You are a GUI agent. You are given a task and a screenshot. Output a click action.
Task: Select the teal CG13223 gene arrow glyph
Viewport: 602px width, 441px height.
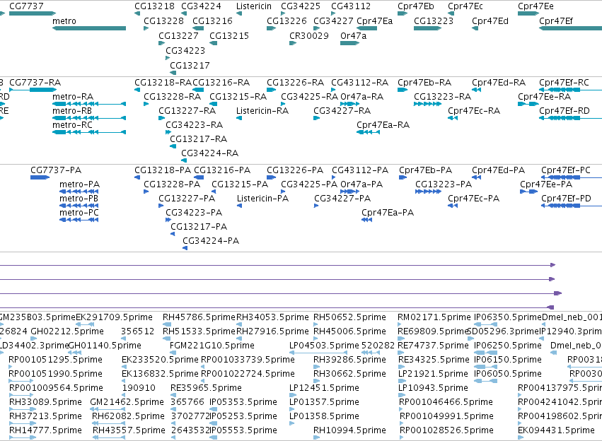(x=428, y=28)
